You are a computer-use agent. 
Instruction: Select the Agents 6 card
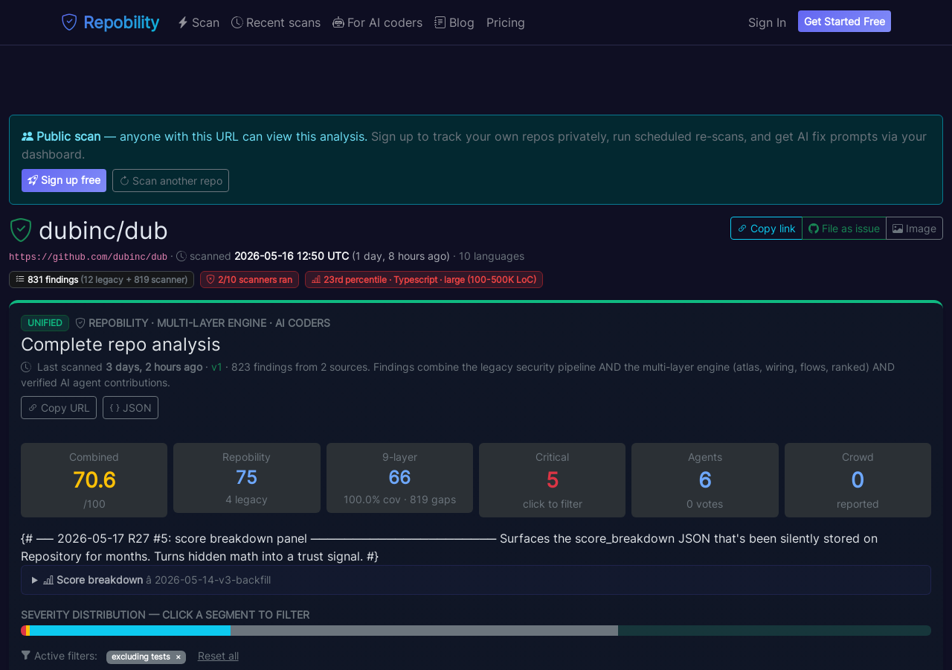705,480
